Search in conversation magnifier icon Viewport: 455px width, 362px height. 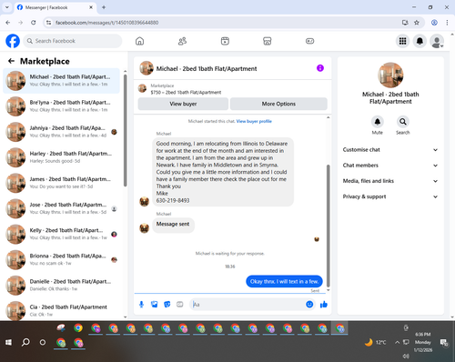(402, 122)
